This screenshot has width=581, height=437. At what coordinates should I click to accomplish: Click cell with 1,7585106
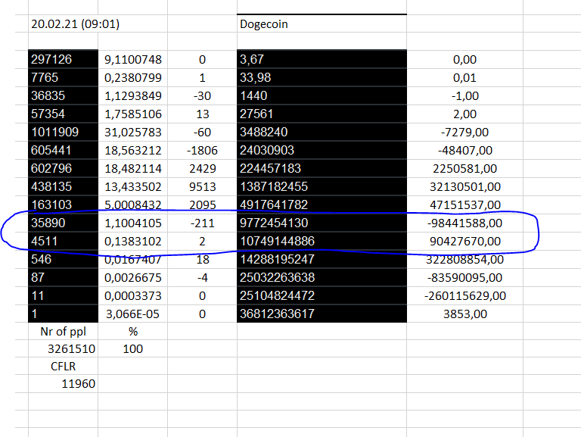(132, 114)
